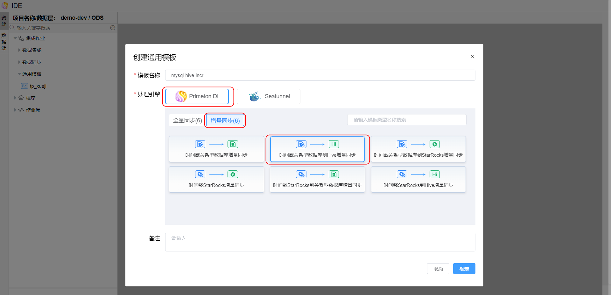Pick 时间戳StarRocks到关系型数据库增量同步 template

tap(317, 179)
